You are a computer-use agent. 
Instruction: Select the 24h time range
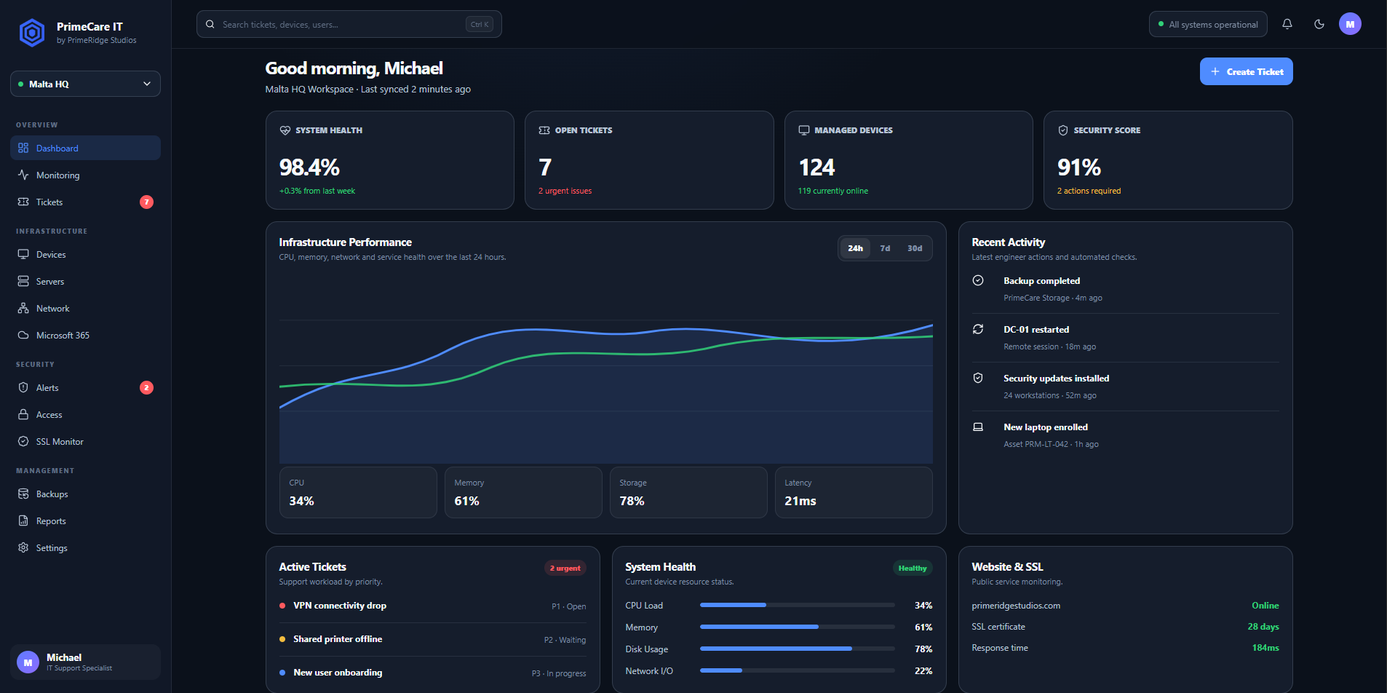855,248
